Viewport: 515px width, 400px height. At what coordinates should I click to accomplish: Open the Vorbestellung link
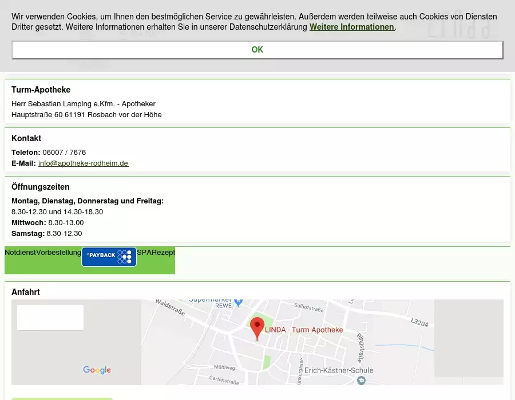(58, 252)
